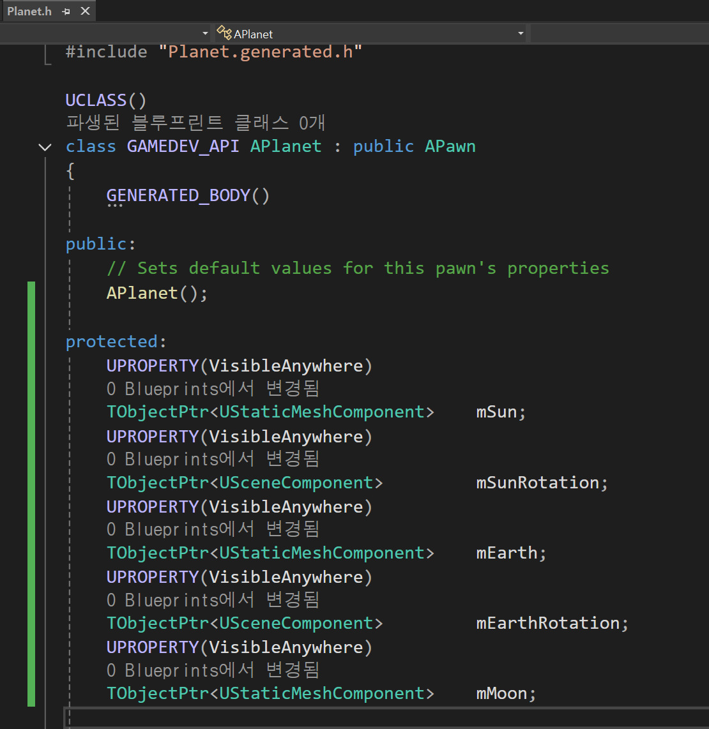Viewport: 709px width, 729px height.
Task: Open Blueprints CodeLens above mEarthRotation declaration
Action: click(213, 600)
